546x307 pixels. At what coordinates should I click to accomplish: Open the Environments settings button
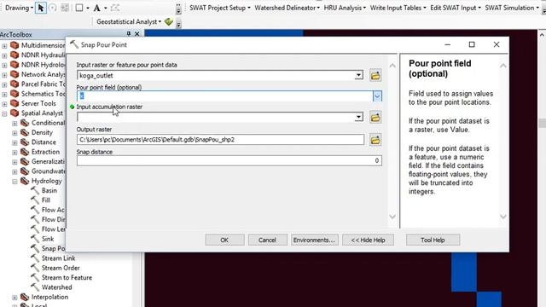pos(314,240)
